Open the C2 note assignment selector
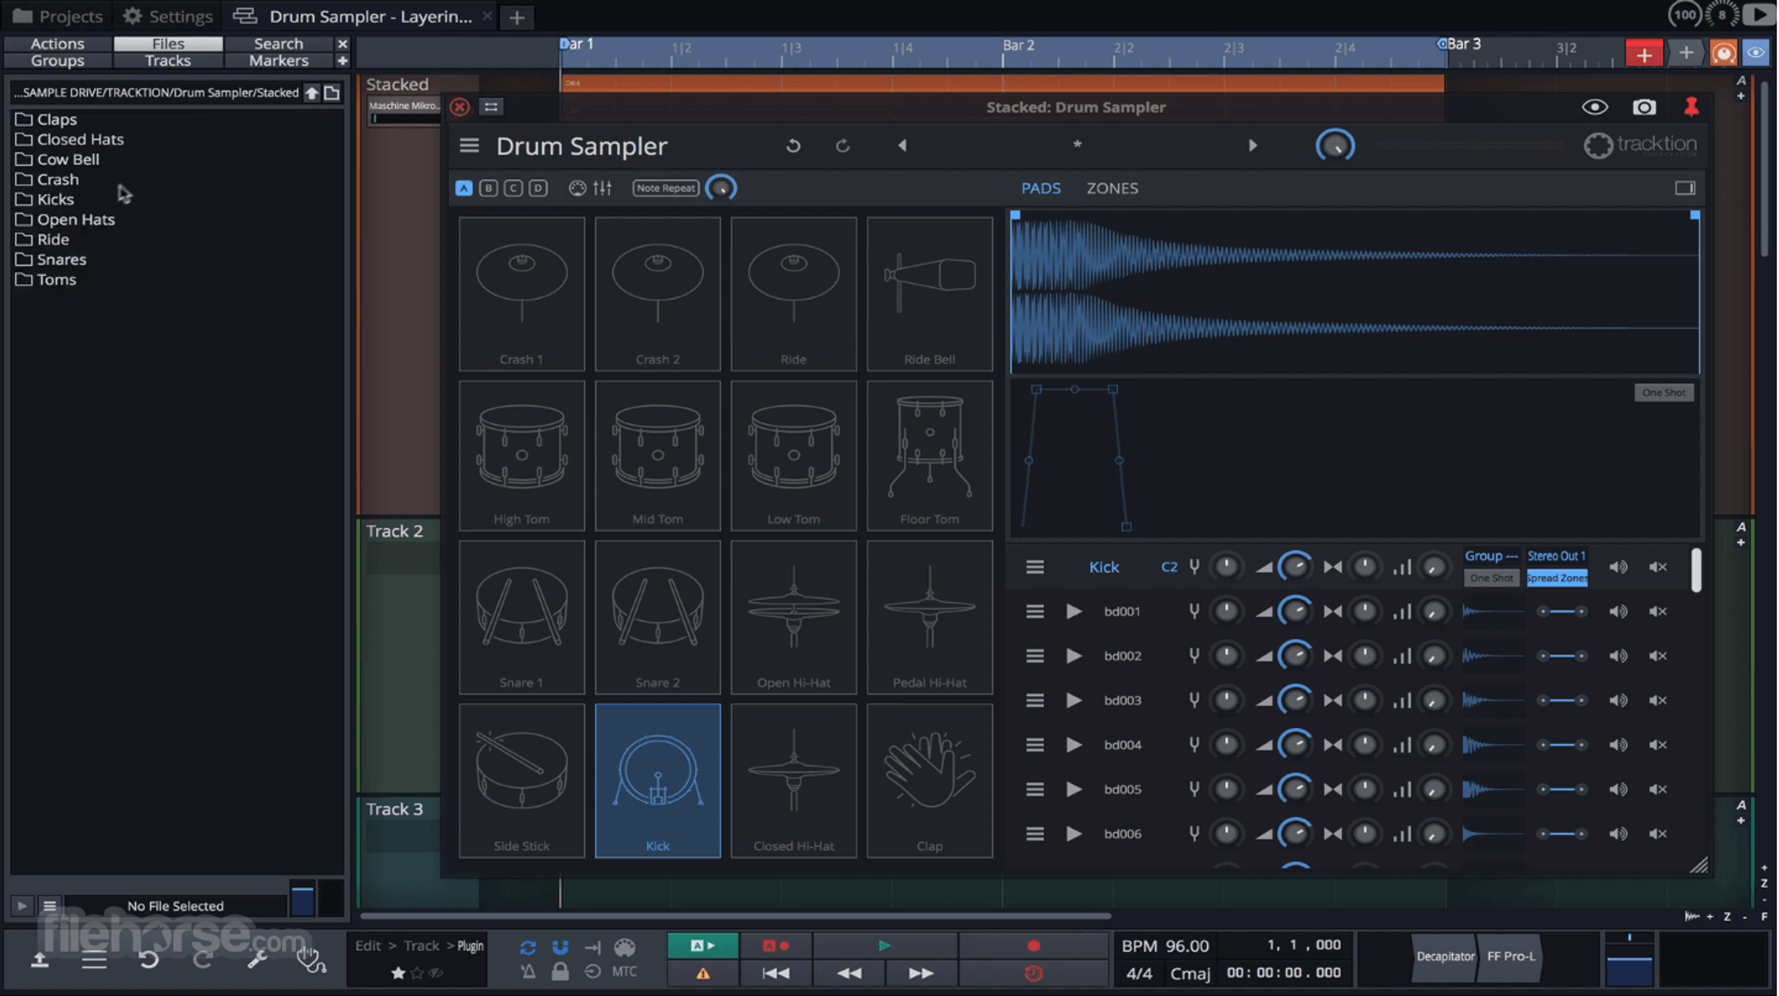Screen dimensions: 1779x996 click(x=1170, y=567)
